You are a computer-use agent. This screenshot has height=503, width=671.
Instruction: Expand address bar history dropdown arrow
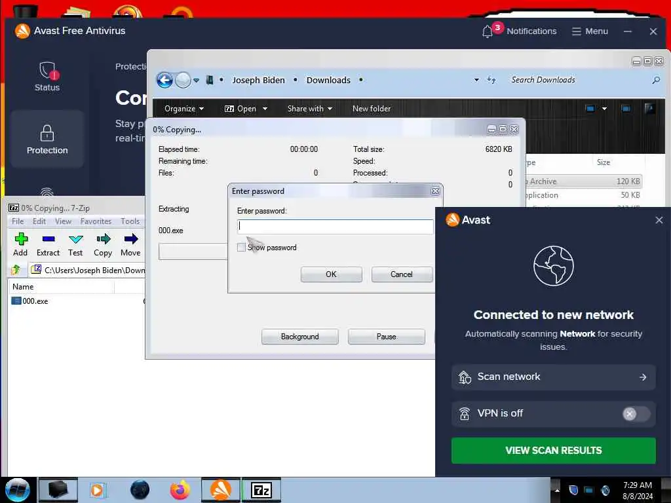pos(476,80)
